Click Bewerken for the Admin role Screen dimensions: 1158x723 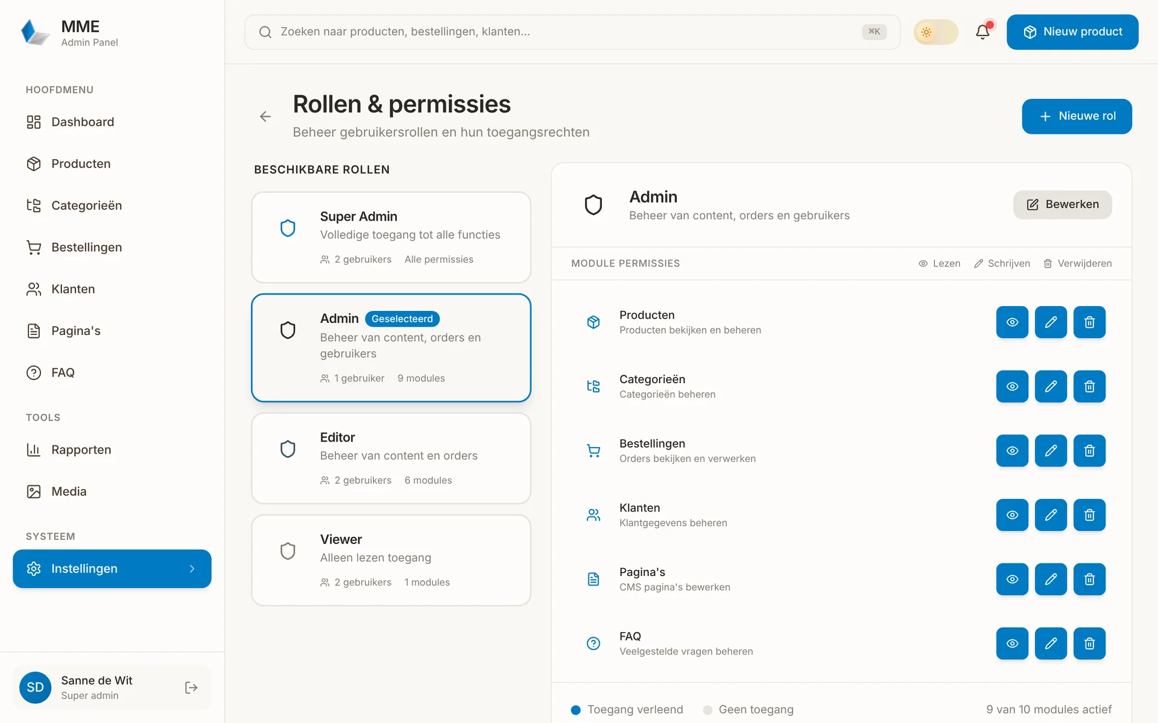tap(1062, 205)
